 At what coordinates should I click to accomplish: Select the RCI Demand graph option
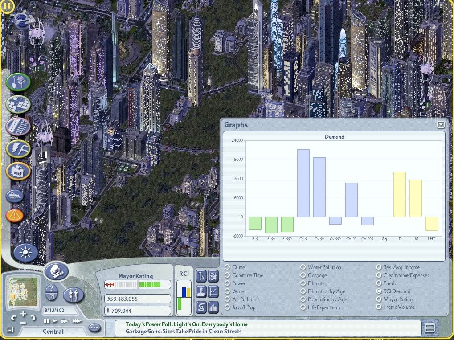coord(379,291)
